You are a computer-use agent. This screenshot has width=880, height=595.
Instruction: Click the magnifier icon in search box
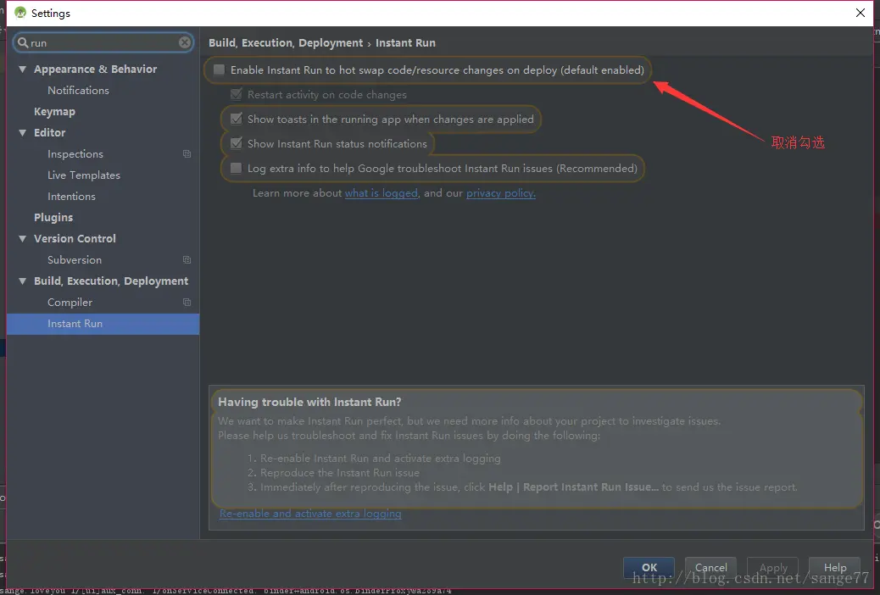[x=23, y=42]
